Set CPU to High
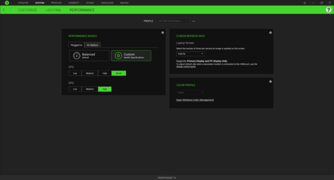Viewport: 334px width, 180px height. coord(105,73)
